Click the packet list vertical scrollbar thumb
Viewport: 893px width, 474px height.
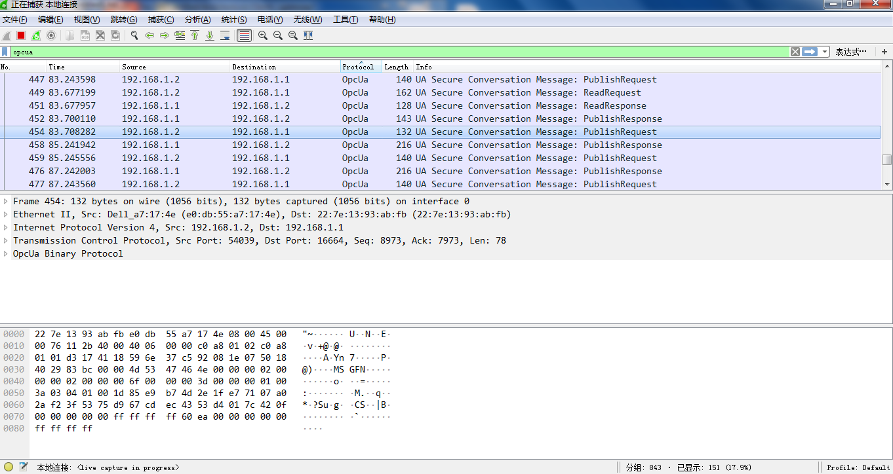click(x=887, y=160)
